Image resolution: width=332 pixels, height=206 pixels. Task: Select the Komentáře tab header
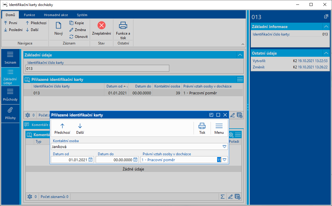point(36,125)
